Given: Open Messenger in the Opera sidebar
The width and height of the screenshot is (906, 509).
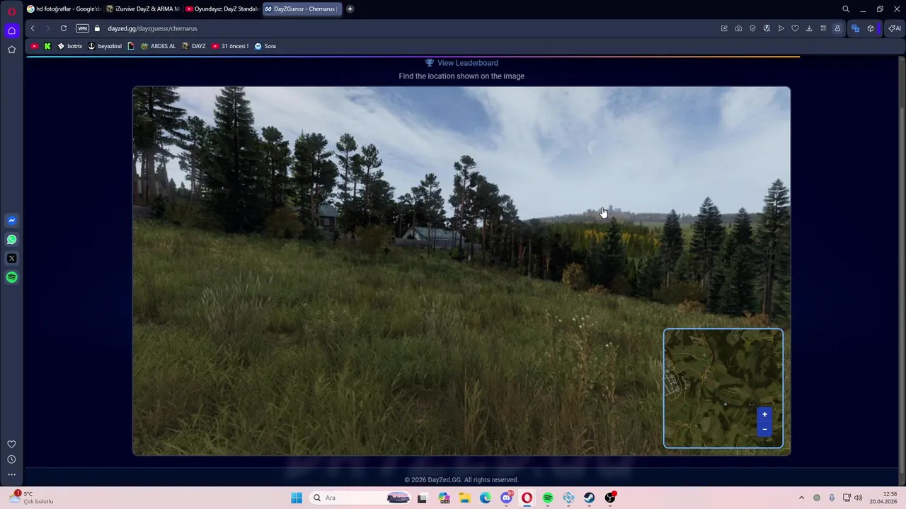Looking at the screenshot, I should point(11,221).
